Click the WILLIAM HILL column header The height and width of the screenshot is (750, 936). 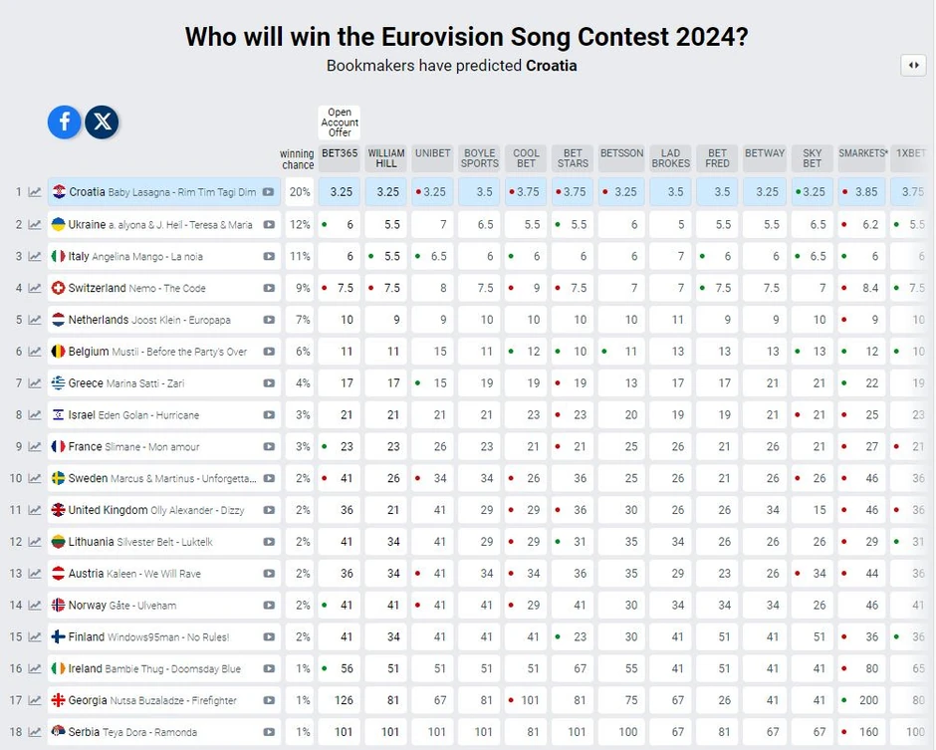[386, 158]
